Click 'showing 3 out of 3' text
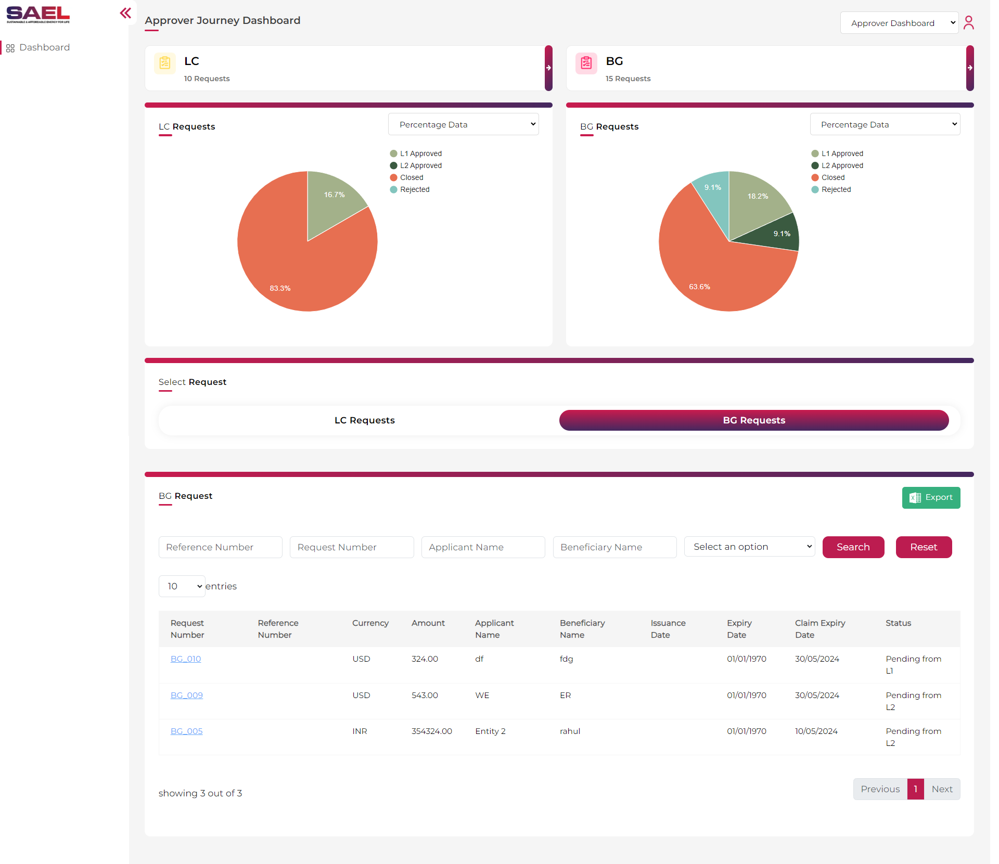999x864 pixels. [x=200, y=793]
